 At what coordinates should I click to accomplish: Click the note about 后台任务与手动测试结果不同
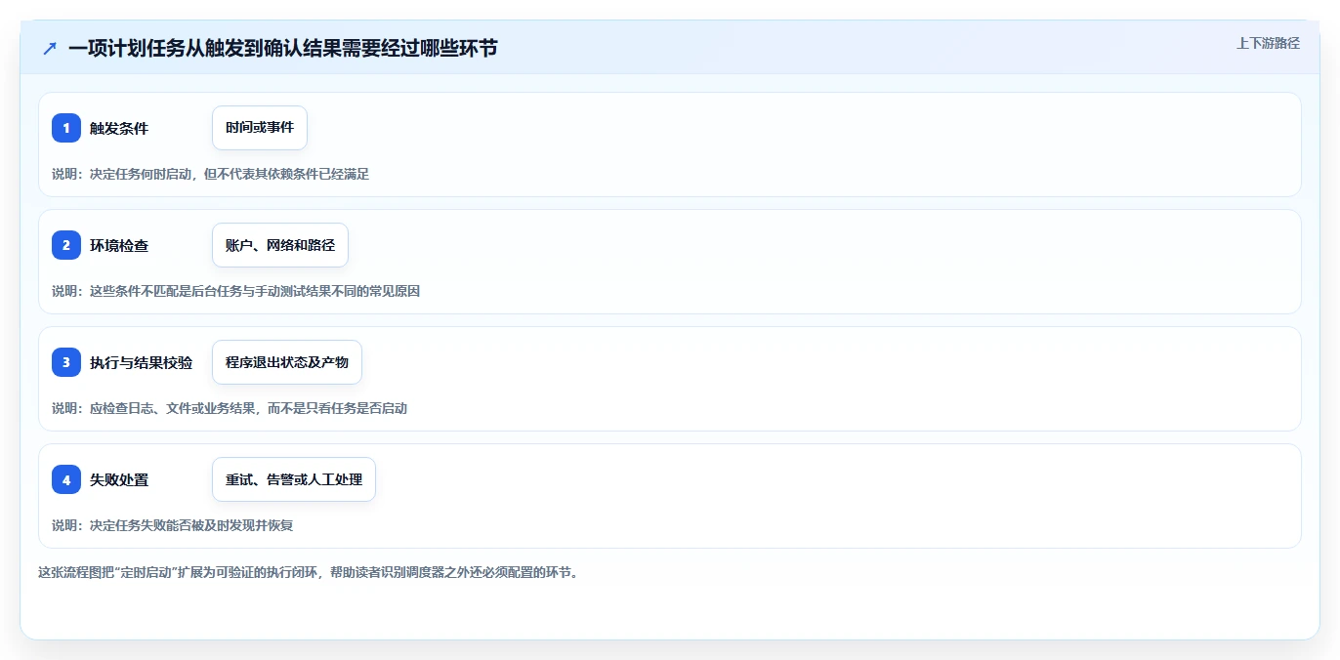(x=235, y=291)
